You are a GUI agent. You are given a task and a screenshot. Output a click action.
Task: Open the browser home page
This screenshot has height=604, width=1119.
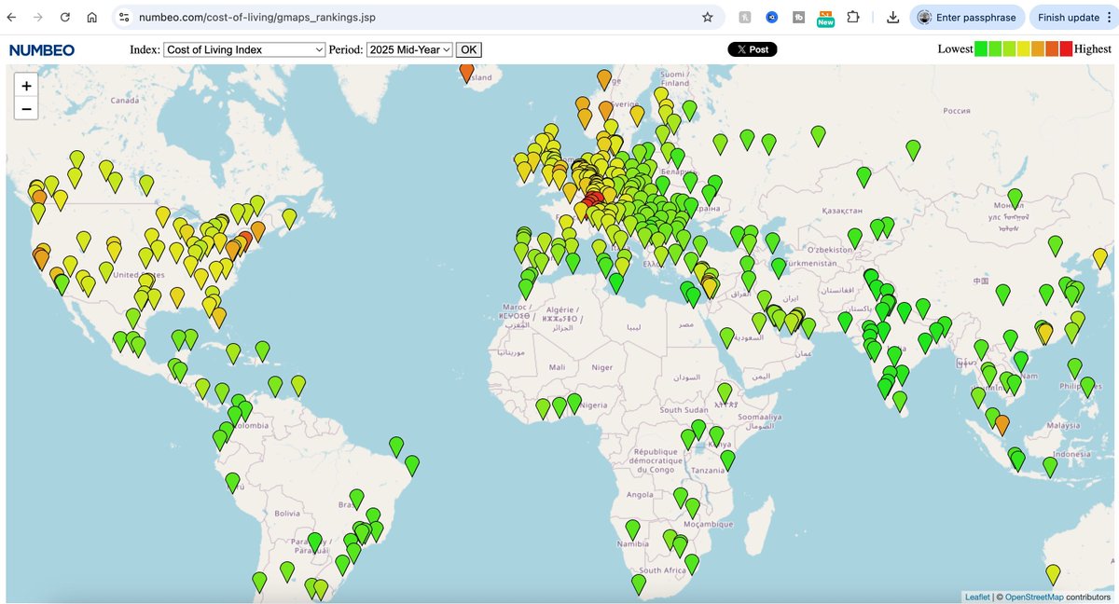coord(91,17)
